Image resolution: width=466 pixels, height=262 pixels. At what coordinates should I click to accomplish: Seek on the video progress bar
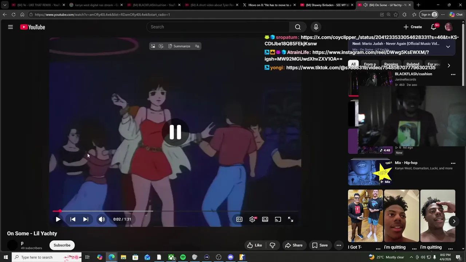[175, 211]
